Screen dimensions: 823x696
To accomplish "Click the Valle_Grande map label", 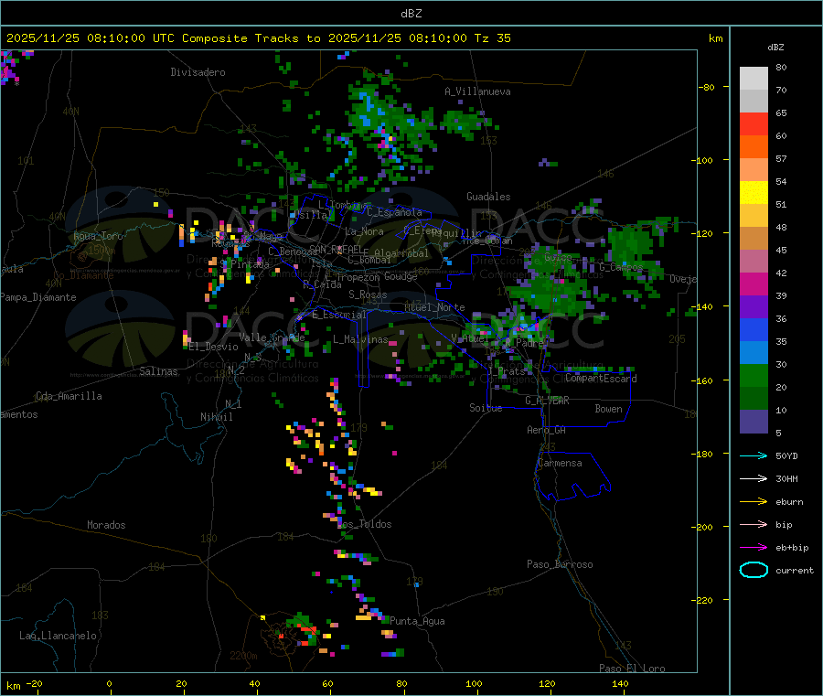I will tap(272, 337).
